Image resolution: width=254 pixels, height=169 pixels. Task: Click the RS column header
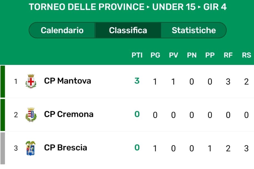[246, 55]
